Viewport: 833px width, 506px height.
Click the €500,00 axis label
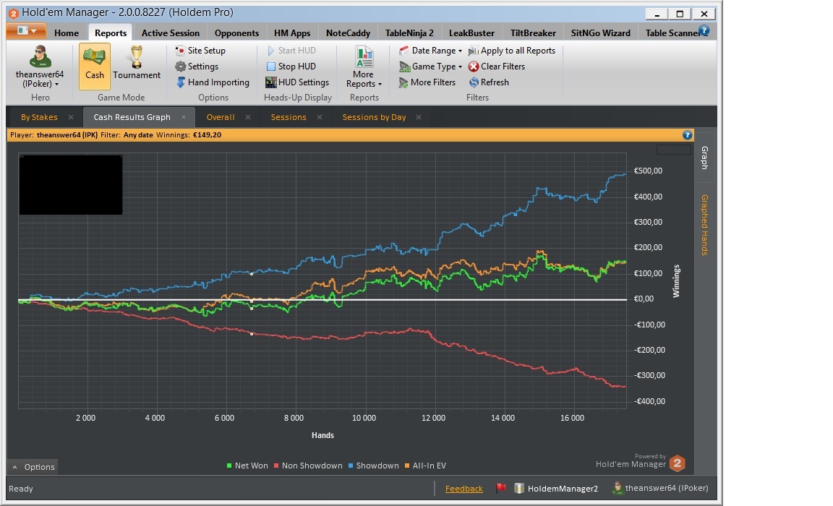(648, 171)
